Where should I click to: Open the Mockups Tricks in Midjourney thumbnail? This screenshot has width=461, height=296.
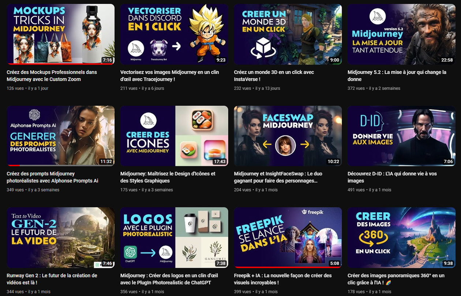[60, 34]
